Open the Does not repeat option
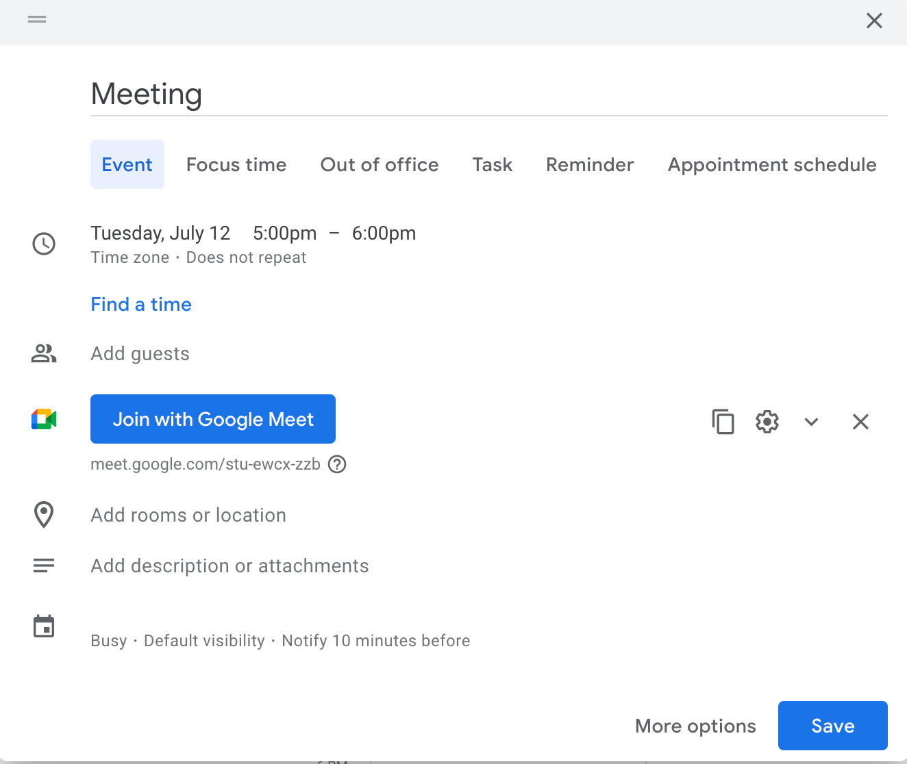The height and width of the screenshot is (764, 907). click(x=246, y=257)
